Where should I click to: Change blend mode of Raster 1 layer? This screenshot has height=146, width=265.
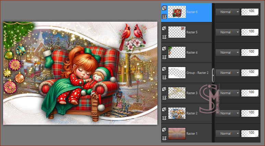(x=228, y=134)
